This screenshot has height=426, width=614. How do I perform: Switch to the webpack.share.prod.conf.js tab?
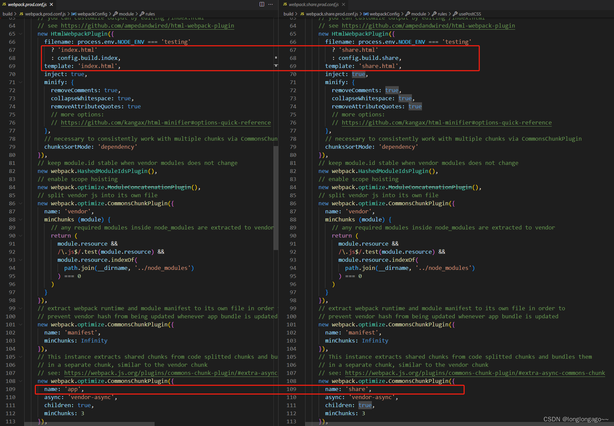(x=314, y=4)
